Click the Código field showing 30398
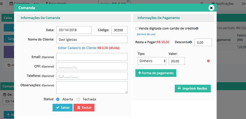 pyautogui.click(x=119, y=30)
